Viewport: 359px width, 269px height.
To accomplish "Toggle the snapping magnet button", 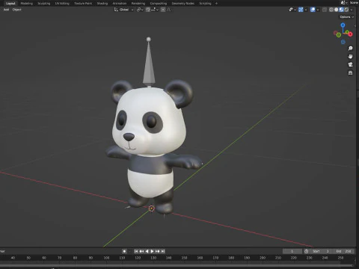I will 148,10.
